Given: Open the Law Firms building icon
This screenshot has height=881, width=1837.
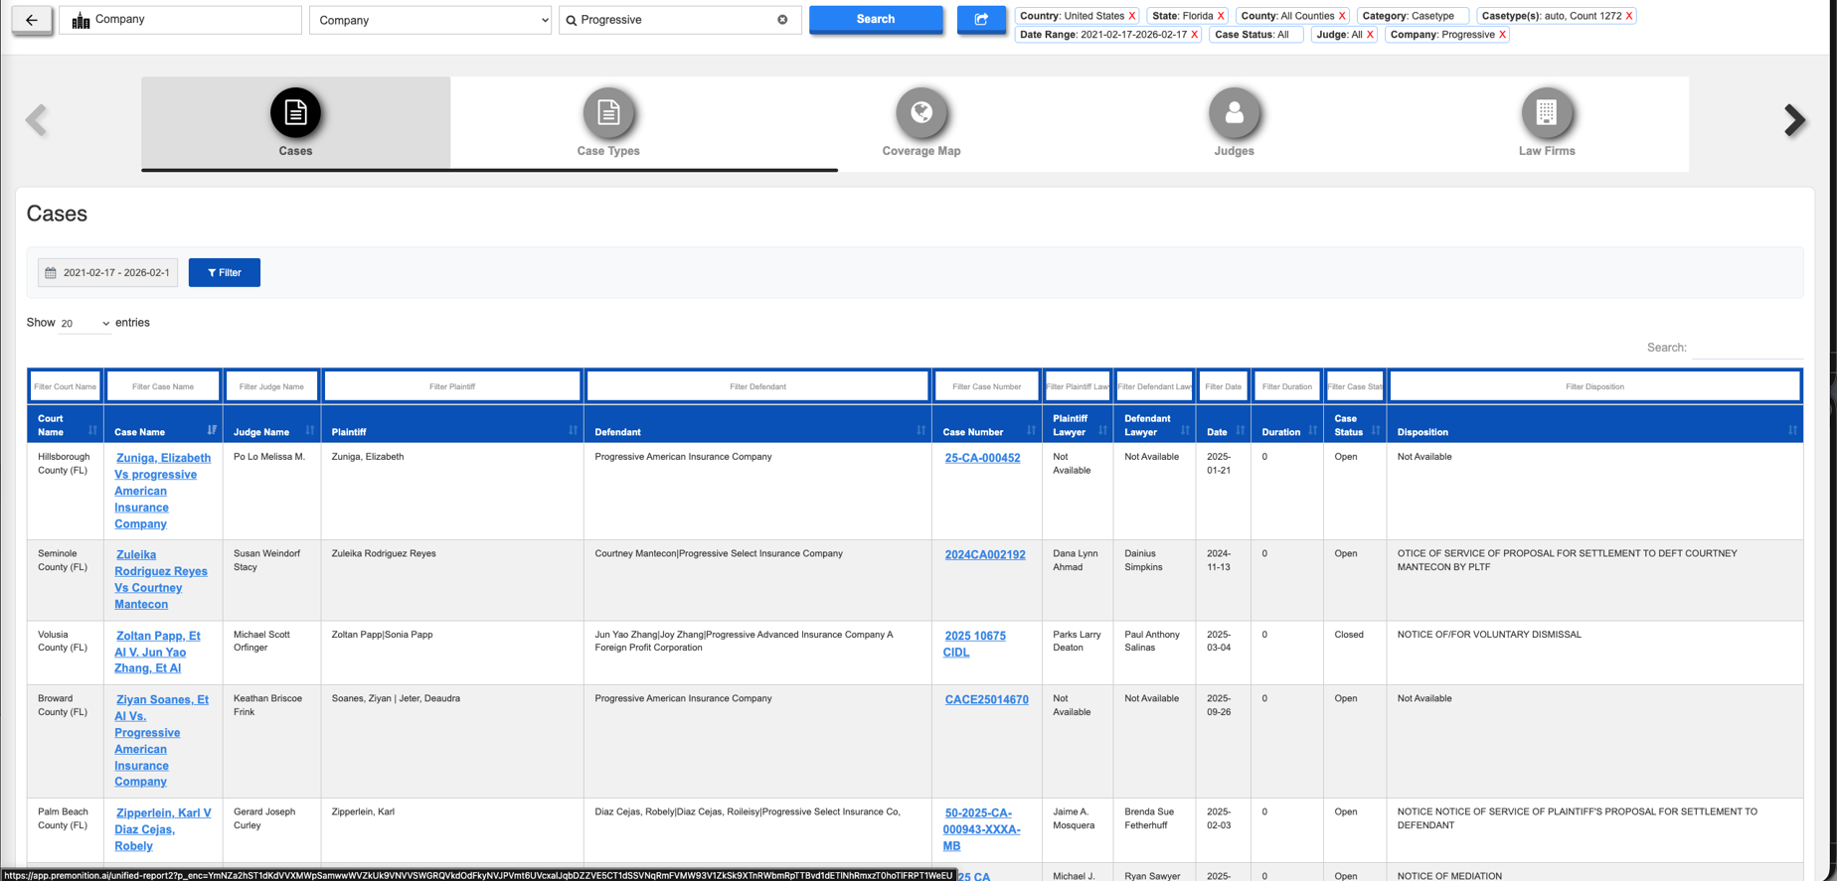Looking at the screenshot, I should tap(1547, 112).
